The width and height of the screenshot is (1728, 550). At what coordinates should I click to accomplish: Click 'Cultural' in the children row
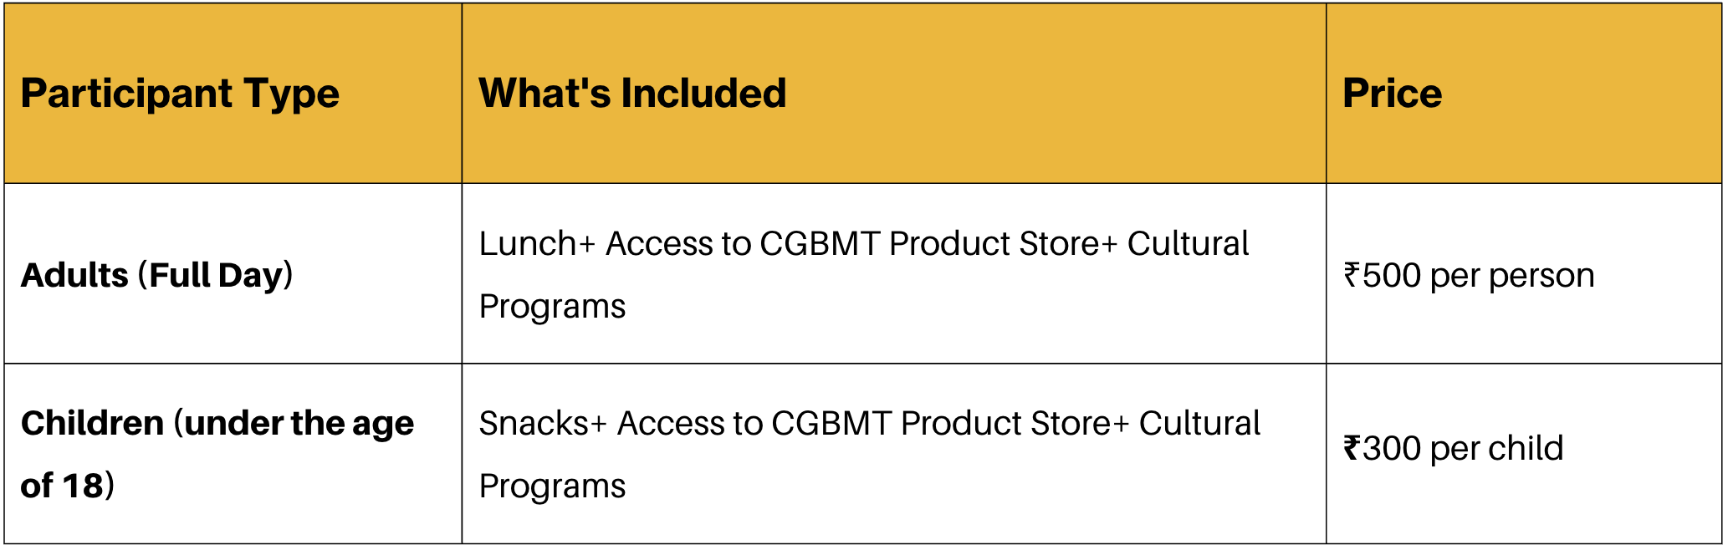click(1199, 424)
